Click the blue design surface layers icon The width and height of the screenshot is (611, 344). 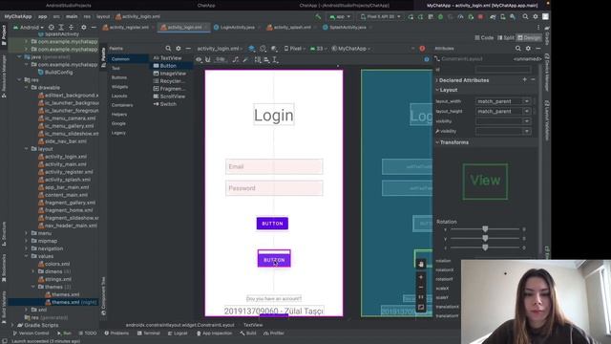[252, 49]
